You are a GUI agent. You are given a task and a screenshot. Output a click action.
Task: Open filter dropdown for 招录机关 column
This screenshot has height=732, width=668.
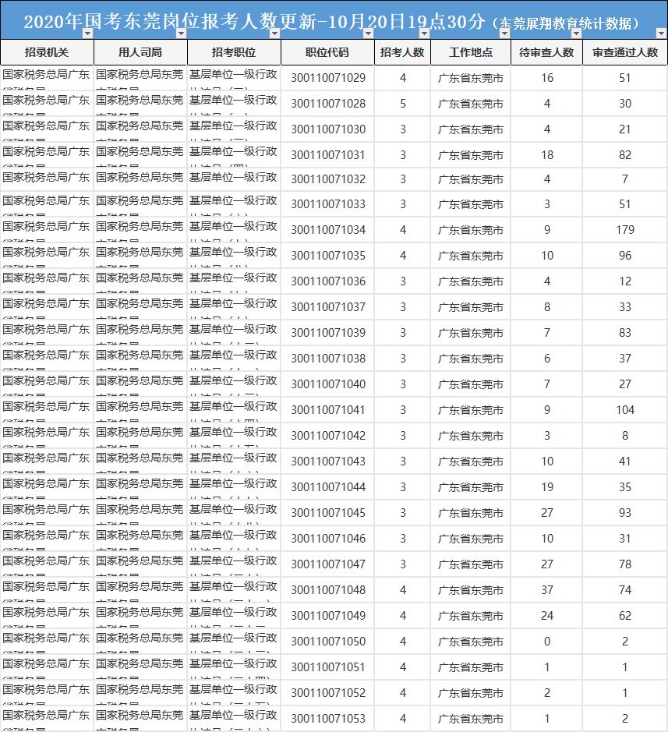coord(88,34)
